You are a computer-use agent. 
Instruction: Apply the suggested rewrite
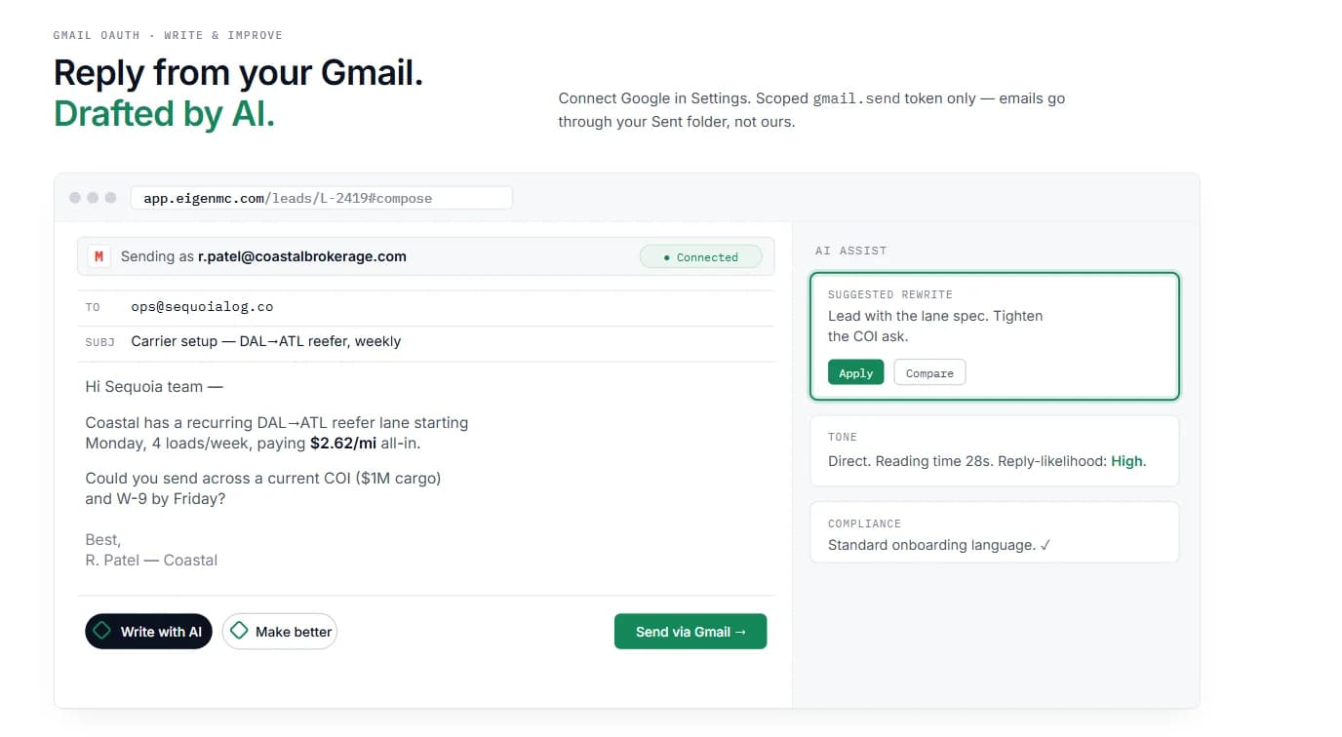pyautogui.click(x=855, y=372)
